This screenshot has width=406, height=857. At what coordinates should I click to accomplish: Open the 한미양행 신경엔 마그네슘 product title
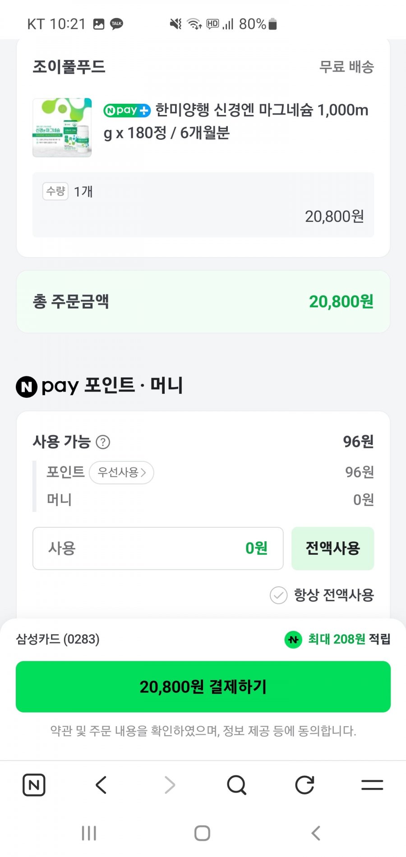235,121
